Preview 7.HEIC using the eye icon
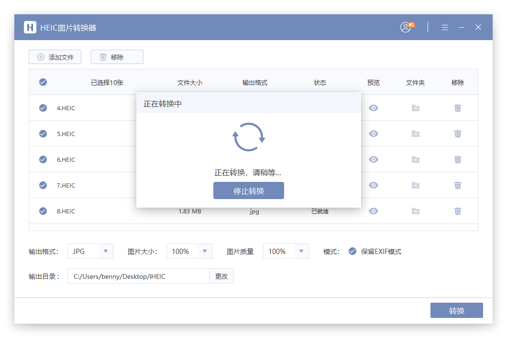This screenshot has height=338, width=507. coord(374,185)
